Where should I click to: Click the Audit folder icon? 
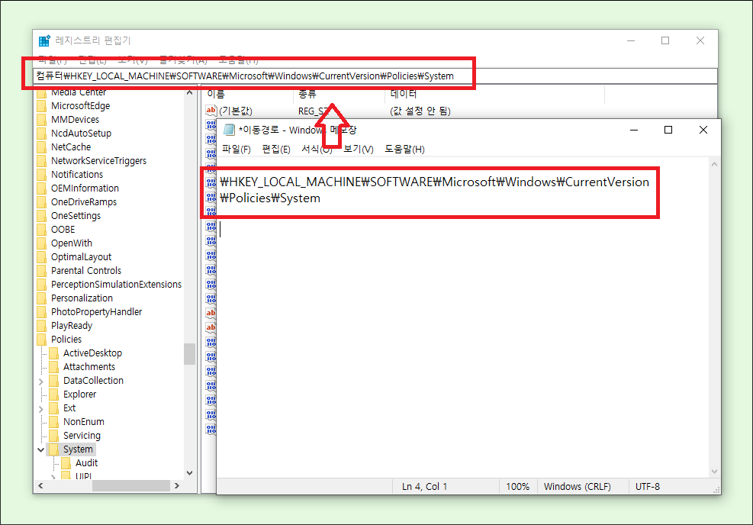pos(66,463)
